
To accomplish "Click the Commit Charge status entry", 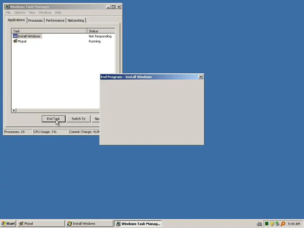I will coord(84,132).
